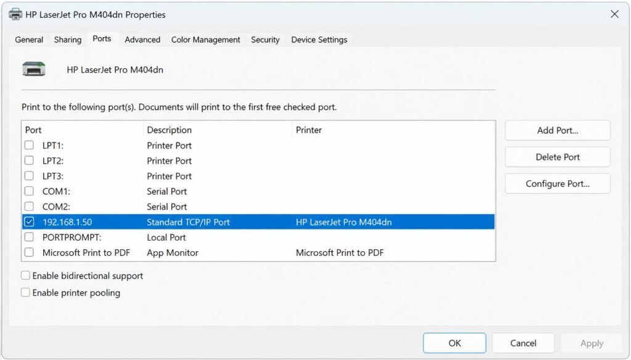
Task: Click the Printer column header
Action: click(309, 130)
